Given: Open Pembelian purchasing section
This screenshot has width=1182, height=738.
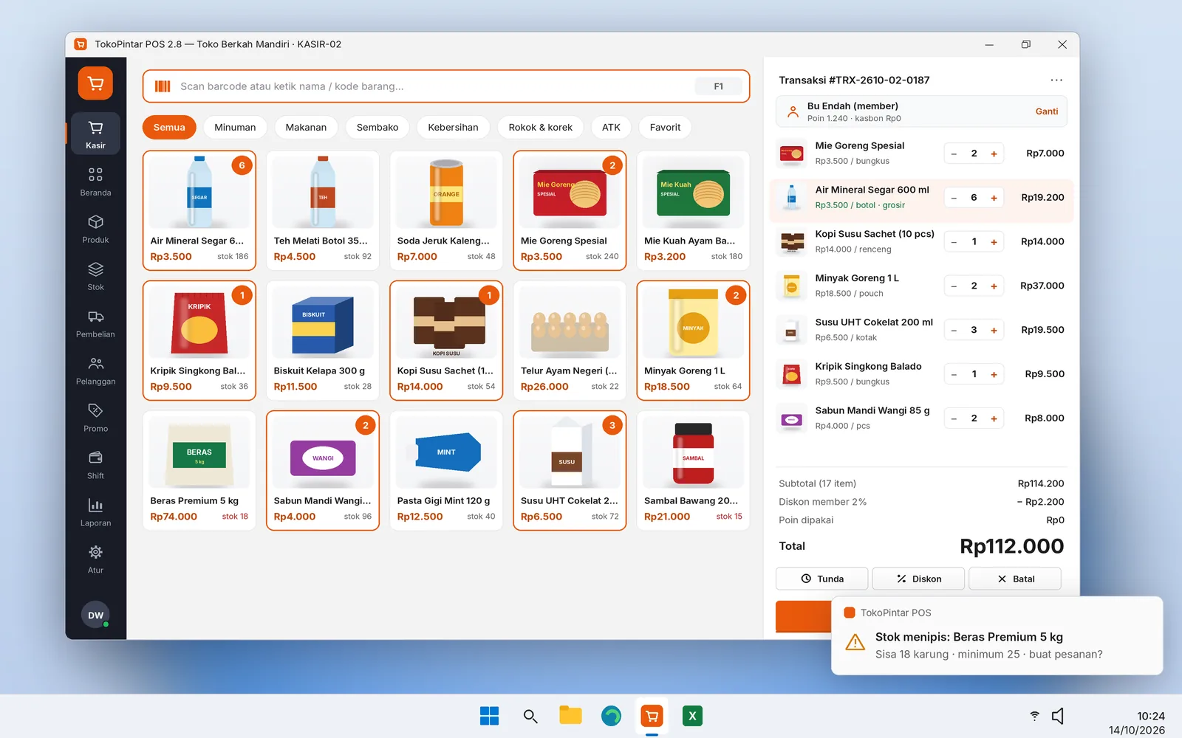Looking at the screenshot, I should point(95,323).
